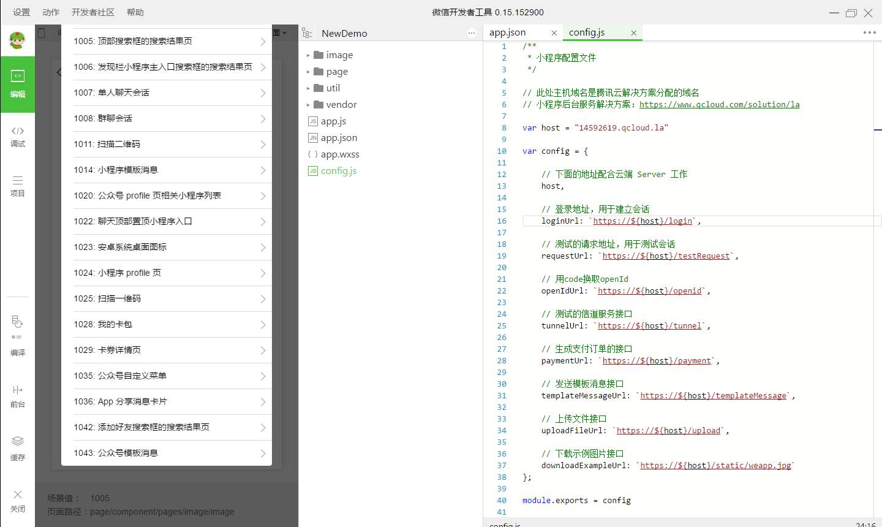The height and width of the screenshot is (527, 882).
Task: Expand the image folder arrow
Action: (308, 55)
